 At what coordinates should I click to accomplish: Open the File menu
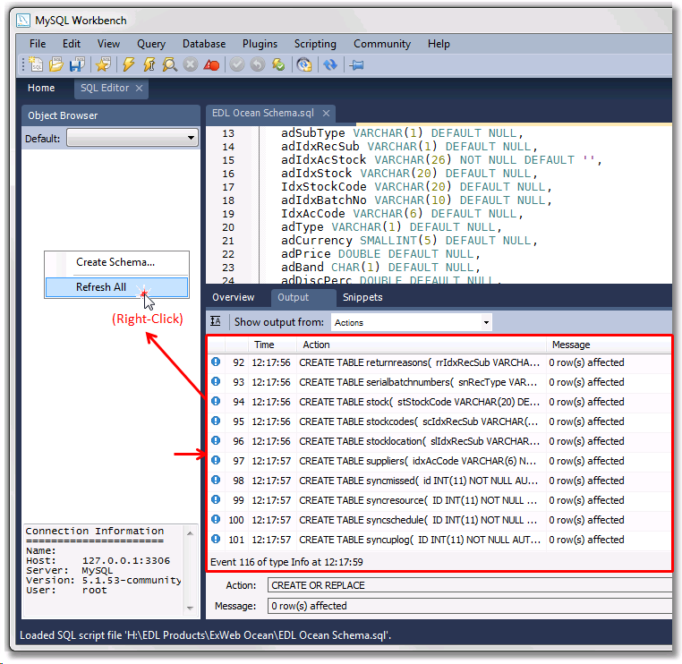point(38,44)
